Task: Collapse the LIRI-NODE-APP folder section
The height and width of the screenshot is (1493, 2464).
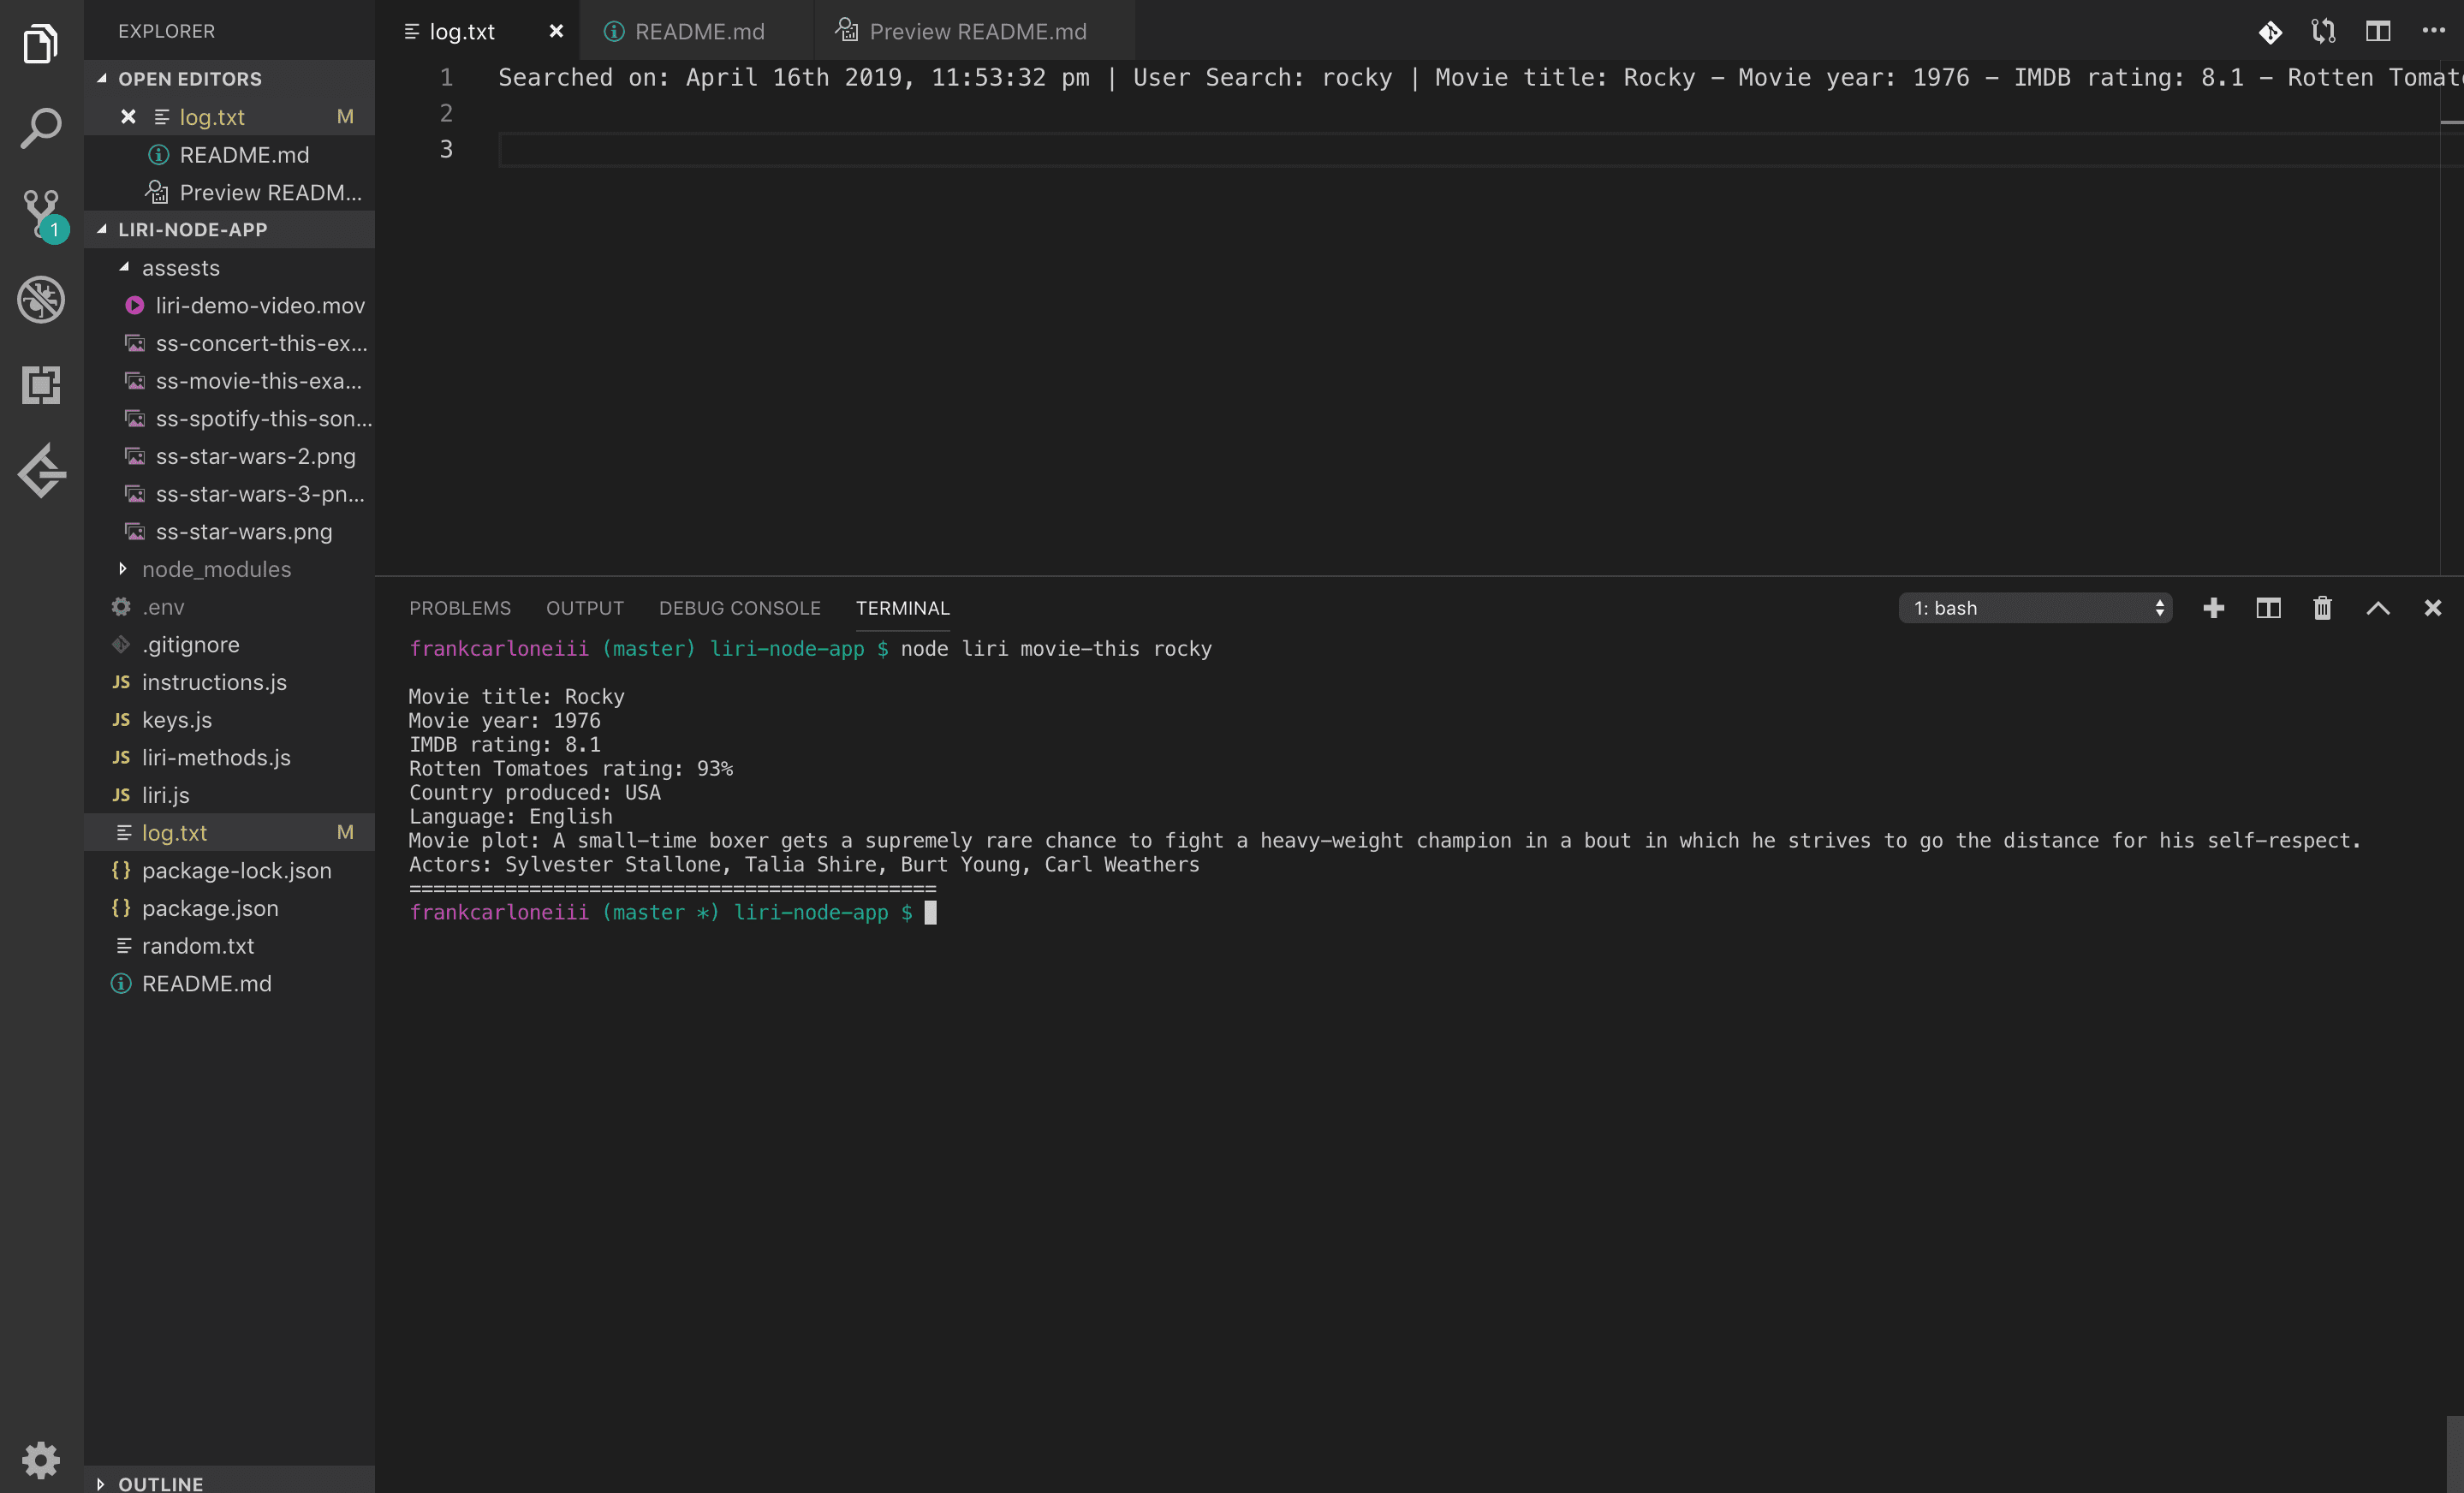Action: 230,229
